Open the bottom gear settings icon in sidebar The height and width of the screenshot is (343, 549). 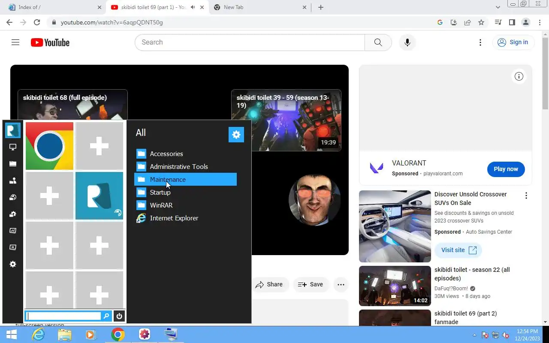(x=13, y=264)
